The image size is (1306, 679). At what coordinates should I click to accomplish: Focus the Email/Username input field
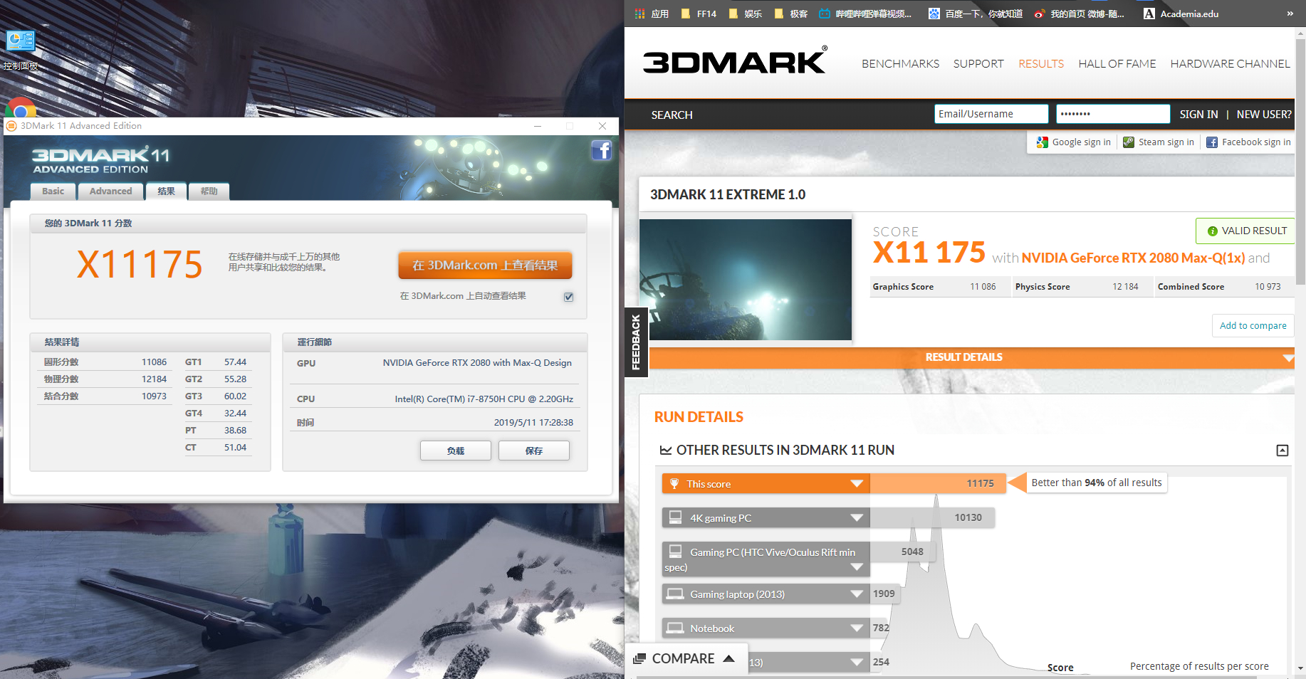[x=991, y=114]
